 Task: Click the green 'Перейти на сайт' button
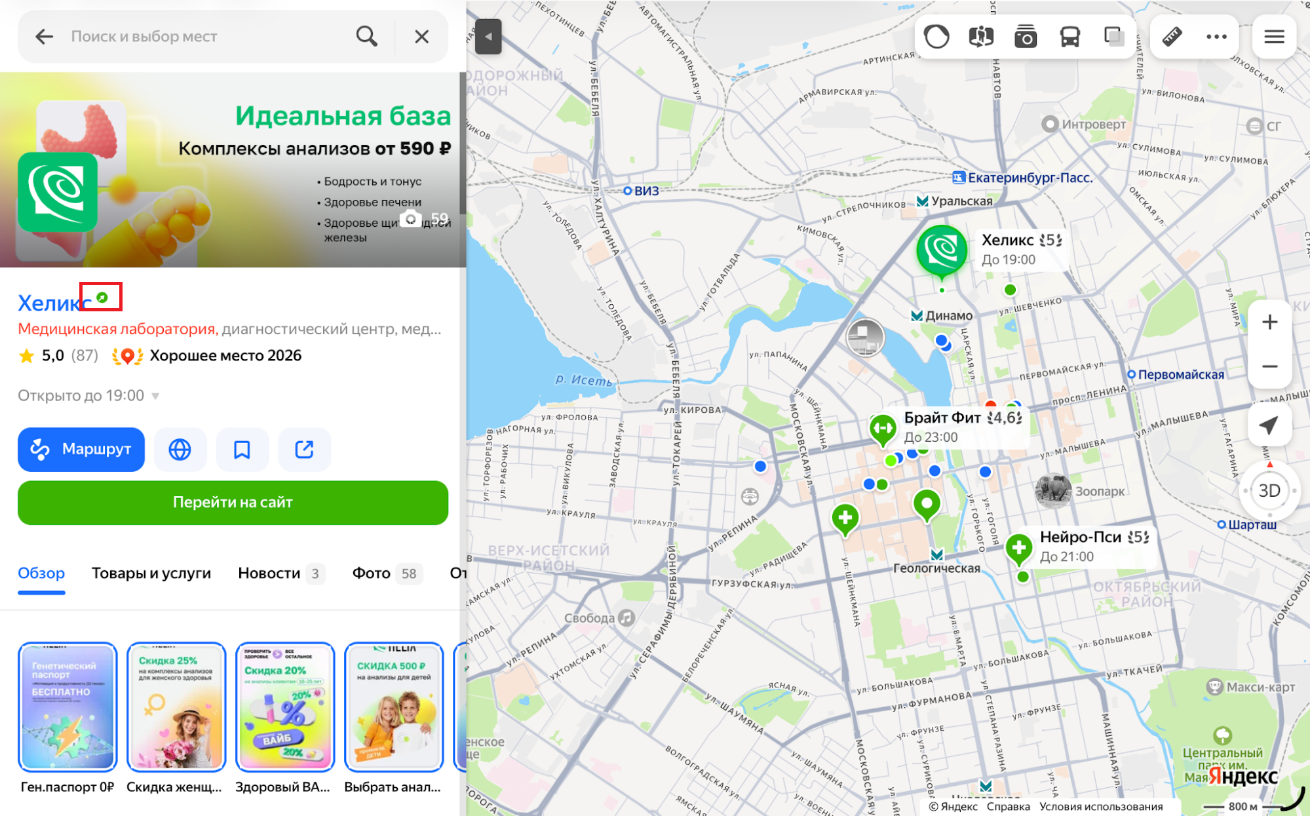coord(233,503)
